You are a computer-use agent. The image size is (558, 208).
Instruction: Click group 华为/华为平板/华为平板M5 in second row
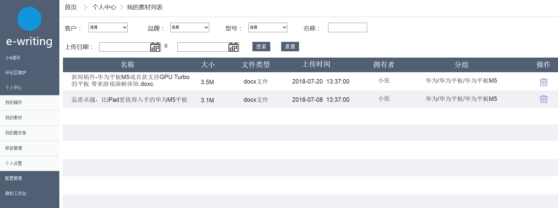point(462,99)
